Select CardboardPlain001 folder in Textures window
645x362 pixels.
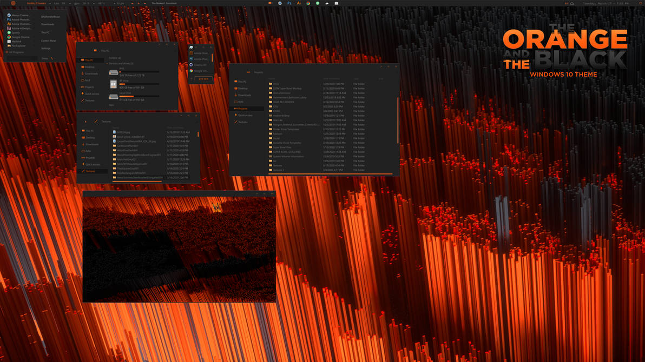click(126, 146)
